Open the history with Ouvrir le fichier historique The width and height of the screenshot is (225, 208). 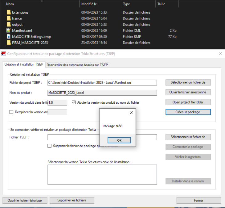pyautogui.click(x=24, y=200)
